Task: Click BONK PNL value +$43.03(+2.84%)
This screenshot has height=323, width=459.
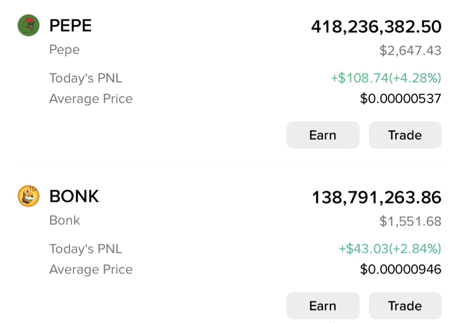Action: 390,249
